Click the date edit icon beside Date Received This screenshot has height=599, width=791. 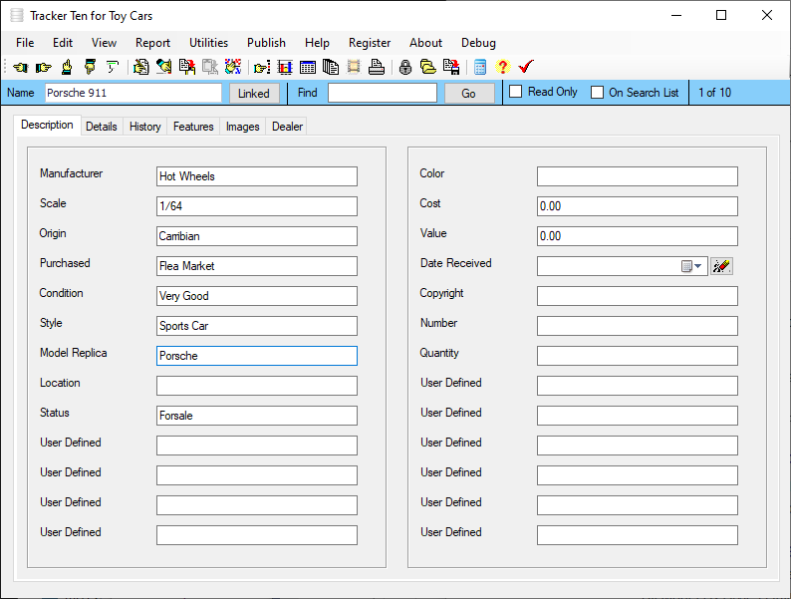tap(722, 266)
